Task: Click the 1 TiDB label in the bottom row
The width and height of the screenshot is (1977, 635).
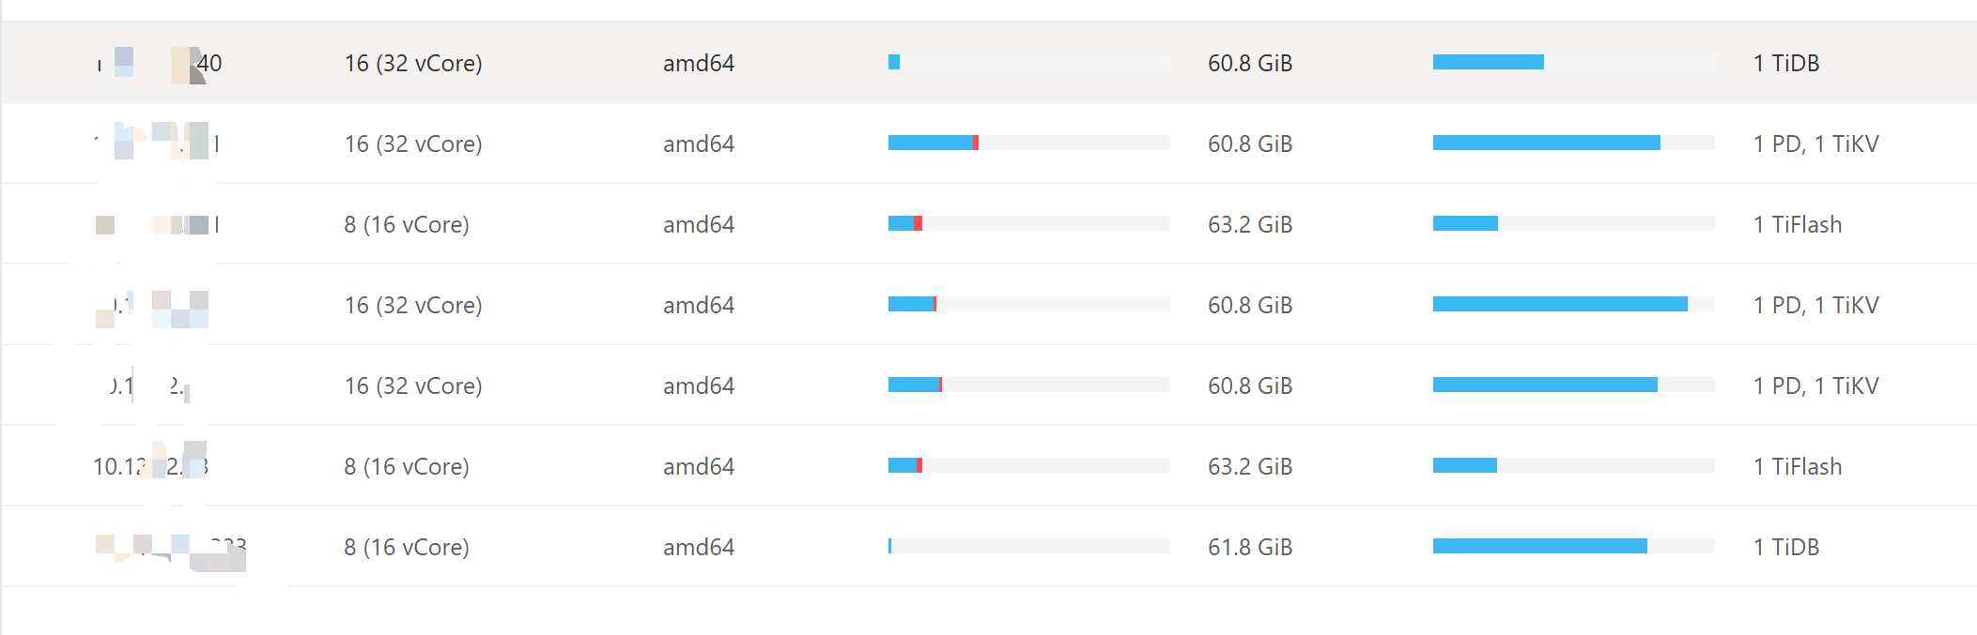Action: [x=1786, y=547]
